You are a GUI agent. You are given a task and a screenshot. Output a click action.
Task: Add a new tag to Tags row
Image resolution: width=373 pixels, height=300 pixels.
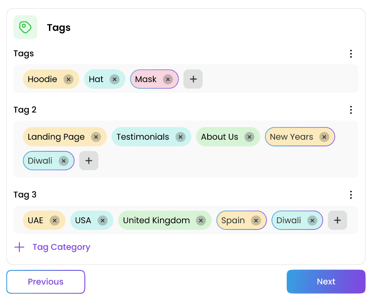[193, 79]
